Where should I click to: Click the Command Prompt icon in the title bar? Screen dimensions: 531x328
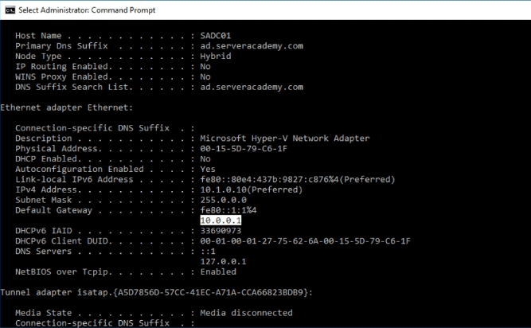pyautogui.click(x=10, y=10)
